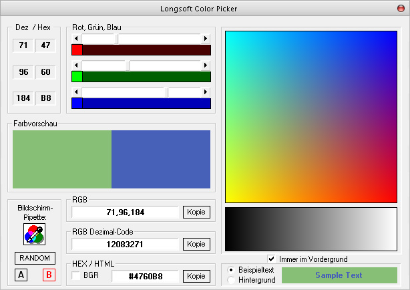Click the blue channel slider thumb

pos(167,92)
